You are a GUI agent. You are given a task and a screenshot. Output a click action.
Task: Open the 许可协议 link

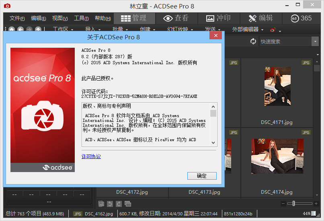click(91, 156)
